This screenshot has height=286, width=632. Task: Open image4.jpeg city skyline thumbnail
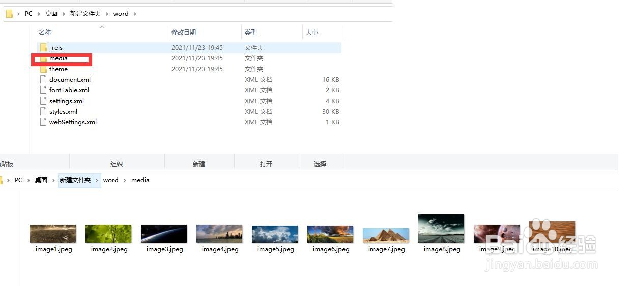click(x=219, y=234)
